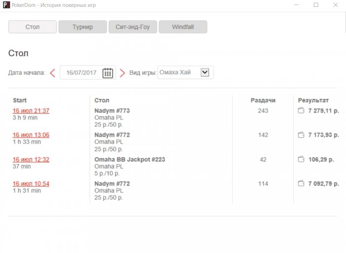Image resolution: width=346 pixels, height=253 pixels.
Task: Open session link 16 июл 21:37
Action: [x=31, y=111]
